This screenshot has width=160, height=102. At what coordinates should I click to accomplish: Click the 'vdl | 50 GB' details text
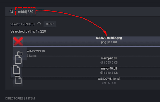pyautogui.click(x=109, y=83)
